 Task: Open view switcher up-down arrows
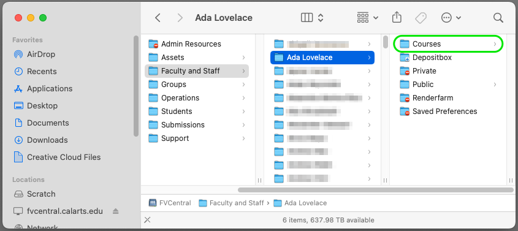click(x=320, y=18)
